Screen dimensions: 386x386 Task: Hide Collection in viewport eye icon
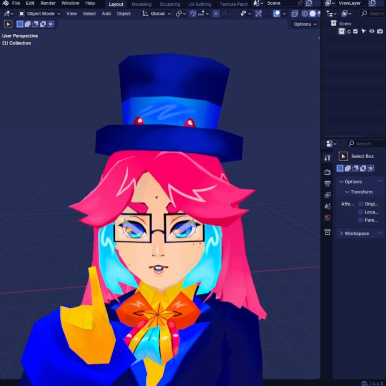[x=372, y=31]
